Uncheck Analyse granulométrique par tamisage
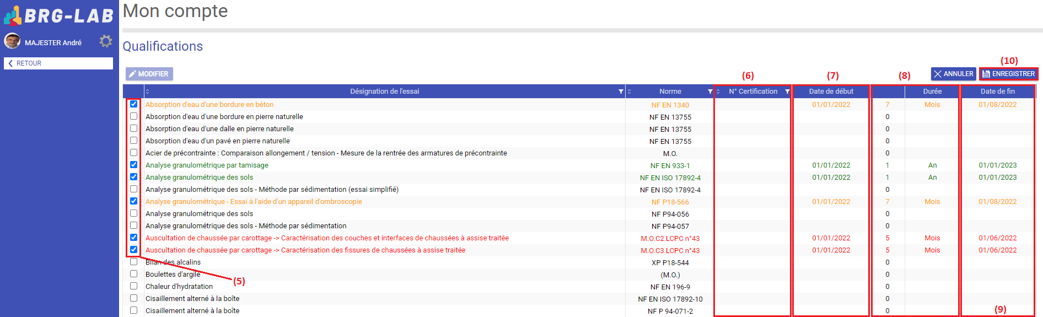 [x=133, y=165]
